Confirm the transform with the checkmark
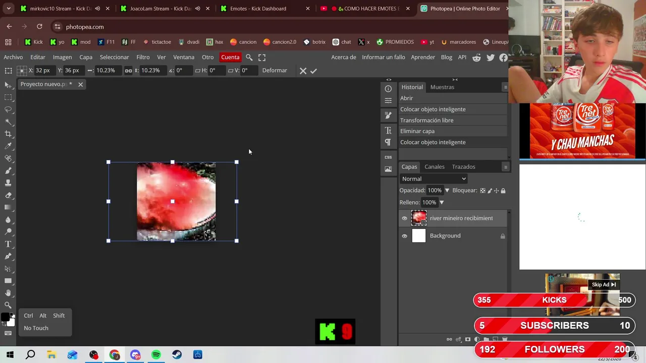This screenshot has height=363, width=646. point(313,71)
